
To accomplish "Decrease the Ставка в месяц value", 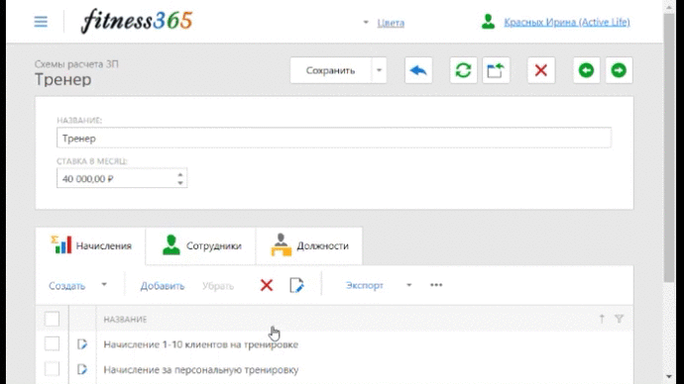I will coord(180,183).
